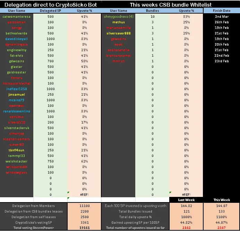Select gdwcoins Delegated SP value 700
Screen dimensions: 240x231
(51, 61)
